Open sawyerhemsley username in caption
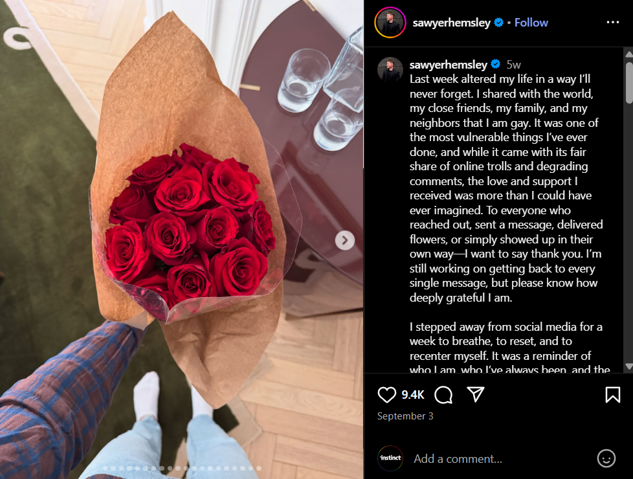This screenshot has height=479, width=633. pos(448,65)
